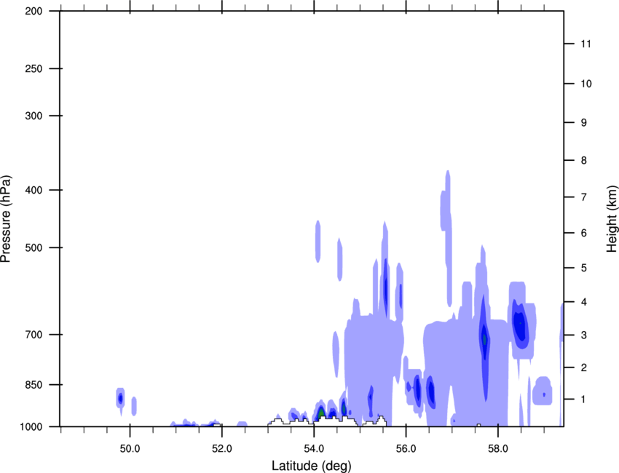The height and width of the screenshot is (473, 619).
Task: Click the 10 km height tick label
Action: 586,84
